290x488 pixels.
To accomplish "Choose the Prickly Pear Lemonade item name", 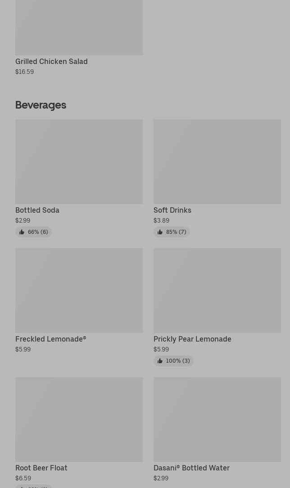I will point(192,339).
